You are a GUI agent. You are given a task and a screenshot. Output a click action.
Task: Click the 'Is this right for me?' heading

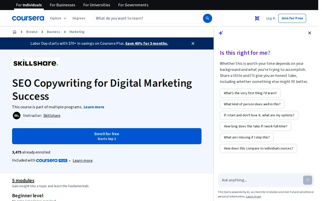coord(245,53)
